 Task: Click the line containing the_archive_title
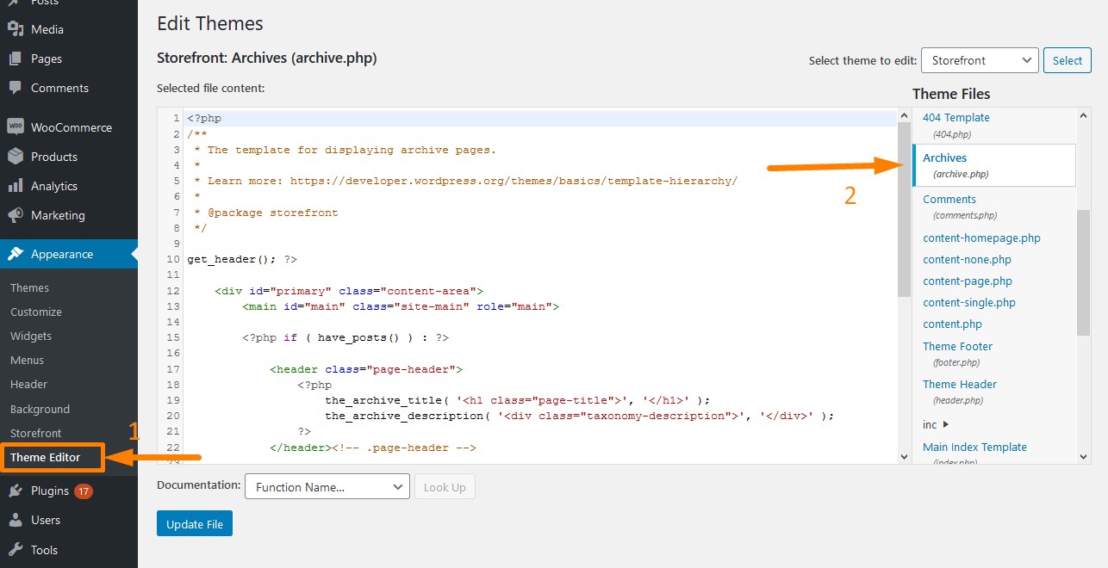point(518,400)
